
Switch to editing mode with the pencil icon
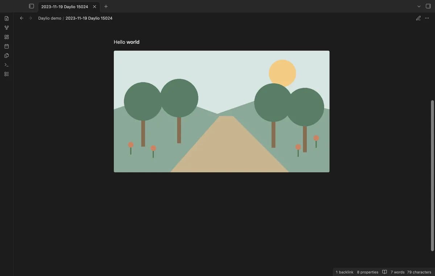[x=418, y=18]
